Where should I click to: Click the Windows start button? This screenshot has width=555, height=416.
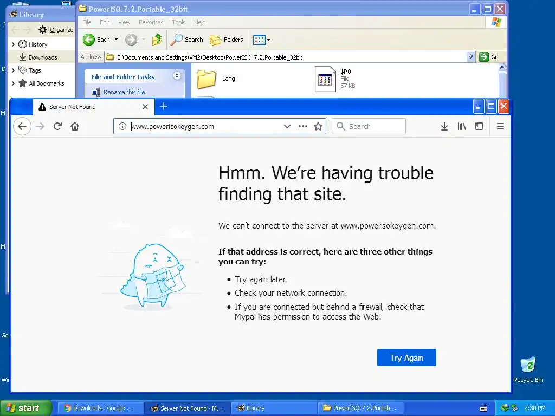click(26, 408)
